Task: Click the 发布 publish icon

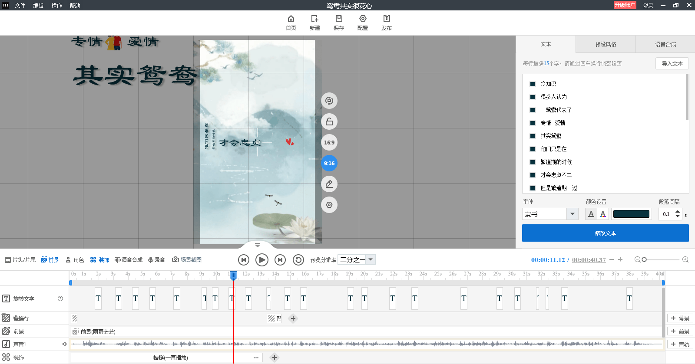Action: pyautogui.click(x=387, y=19)
